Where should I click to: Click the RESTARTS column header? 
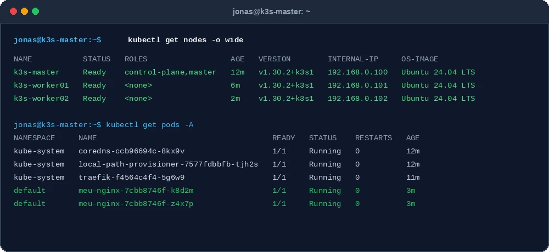(373, 138)
